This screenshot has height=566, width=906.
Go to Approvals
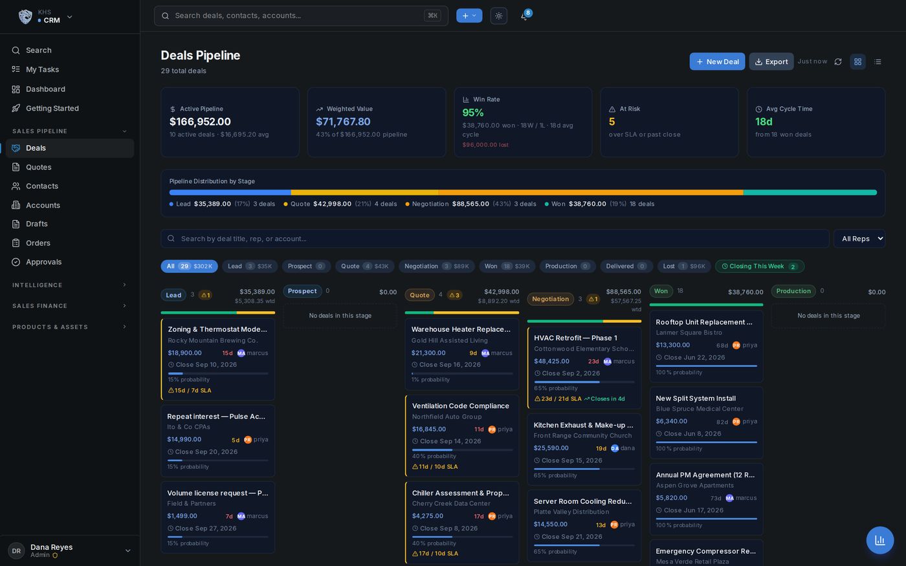[70, 262]
